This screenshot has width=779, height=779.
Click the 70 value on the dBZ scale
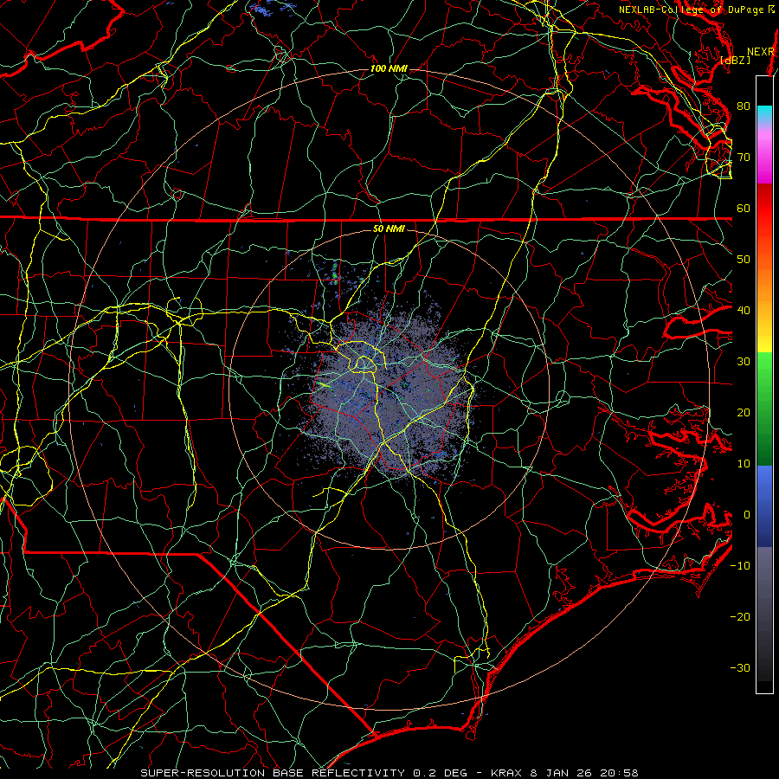(744, 157)
